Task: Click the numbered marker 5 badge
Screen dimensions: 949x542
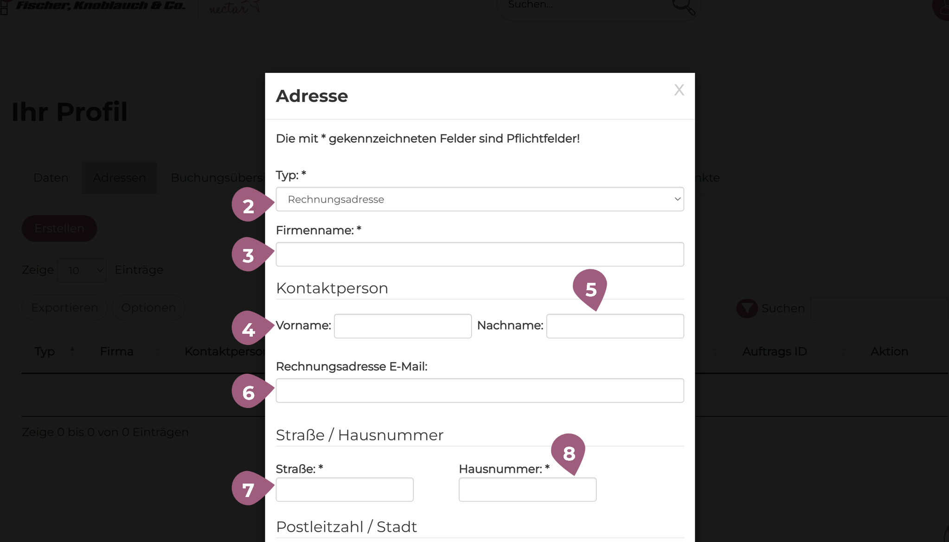Action: (x=590, y=288)
